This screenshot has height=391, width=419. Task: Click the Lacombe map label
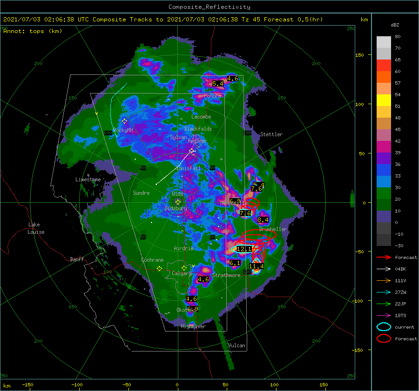201,117
